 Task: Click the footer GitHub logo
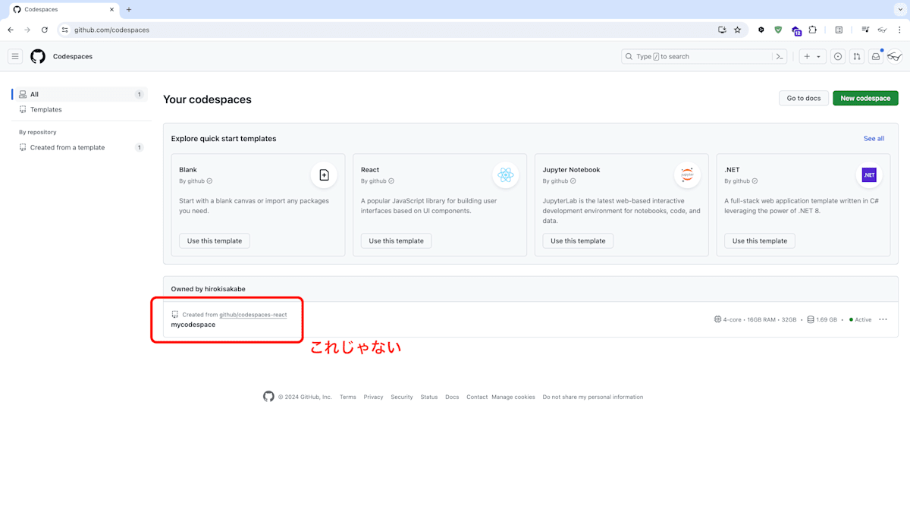point(268,397)
